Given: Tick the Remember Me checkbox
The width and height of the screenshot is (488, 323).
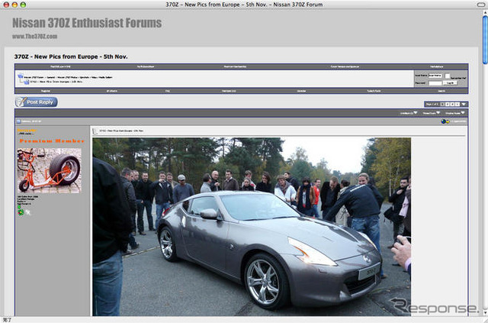Looking at the screenshot, I should click(x=448, y=76).
